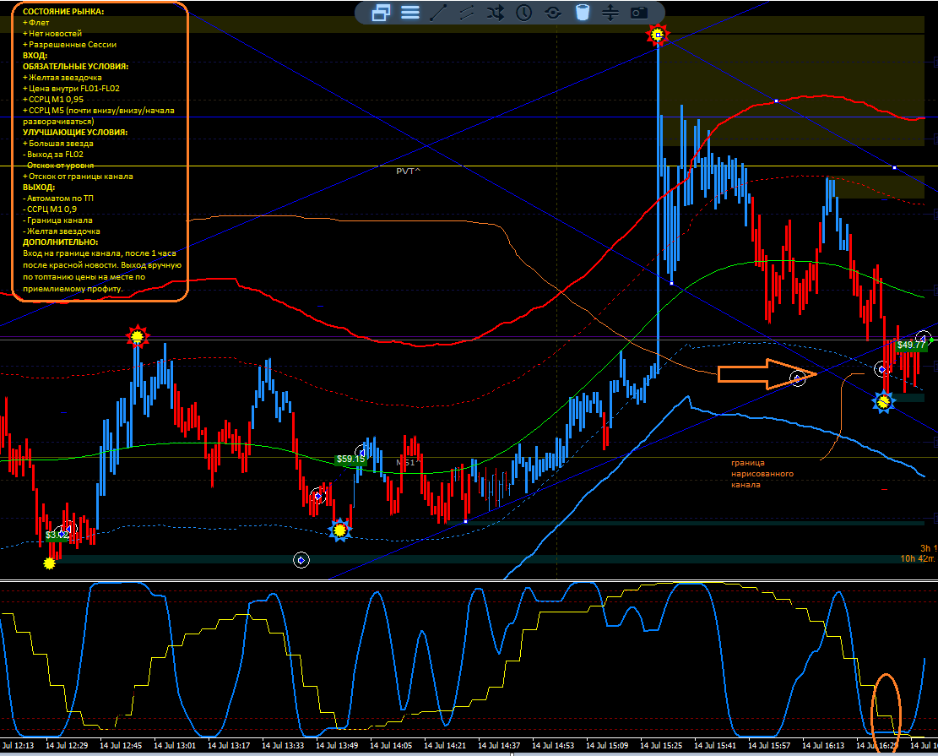Viewport: 938px width, 756px height.
Task: Click the '+ Отскок от границы канала' line
Action: click(78, 176)
